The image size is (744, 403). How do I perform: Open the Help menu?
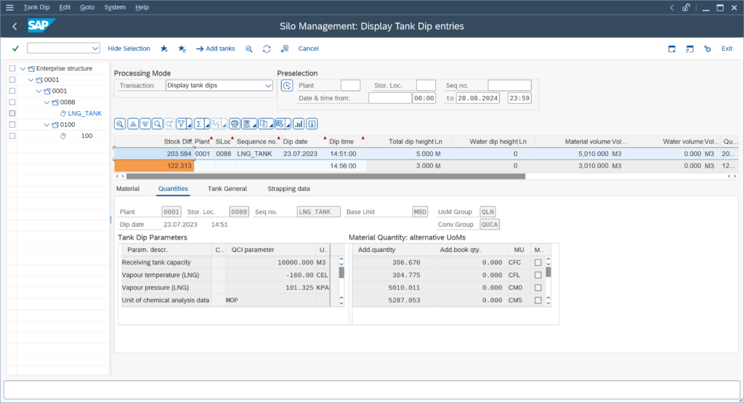142,7
